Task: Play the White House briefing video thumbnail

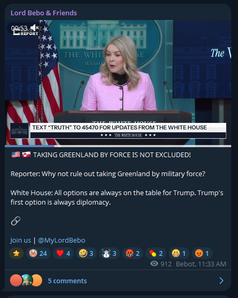Action: pos(118,82)
